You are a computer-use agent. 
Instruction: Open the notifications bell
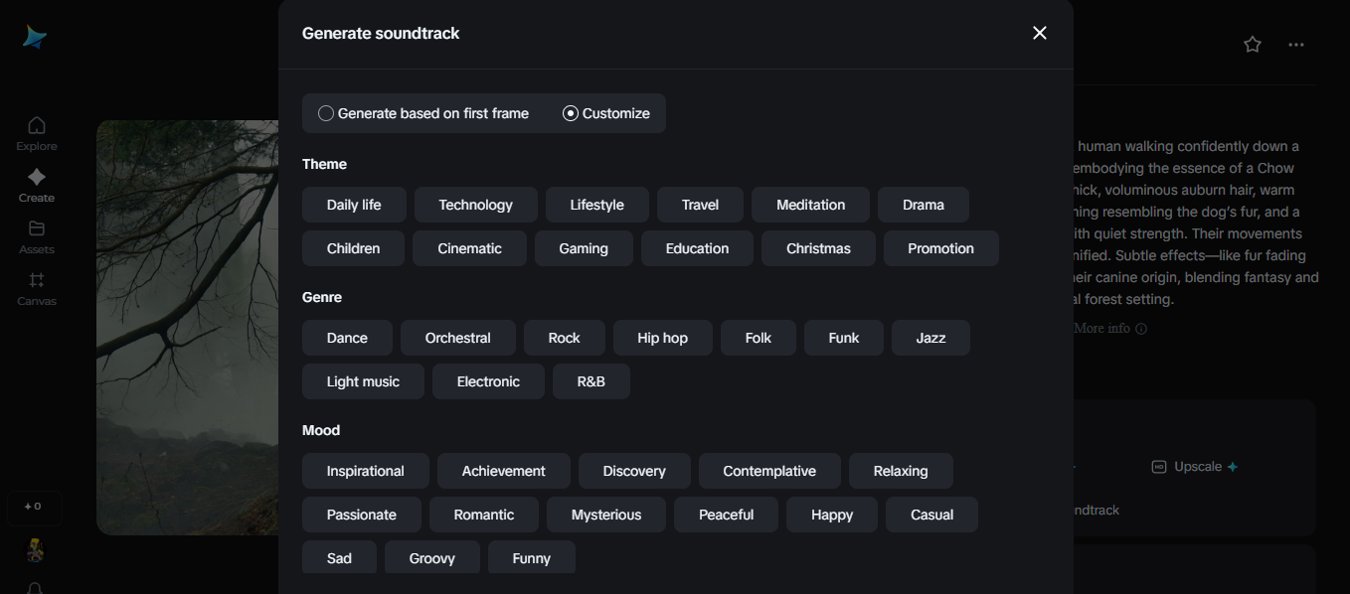click(x=36, y=589)
